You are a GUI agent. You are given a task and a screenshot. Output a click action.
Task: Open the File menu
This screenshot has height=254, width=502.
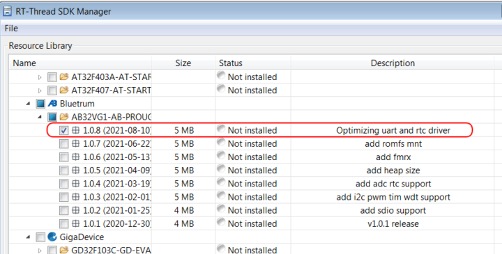click(x=11, y=29)
